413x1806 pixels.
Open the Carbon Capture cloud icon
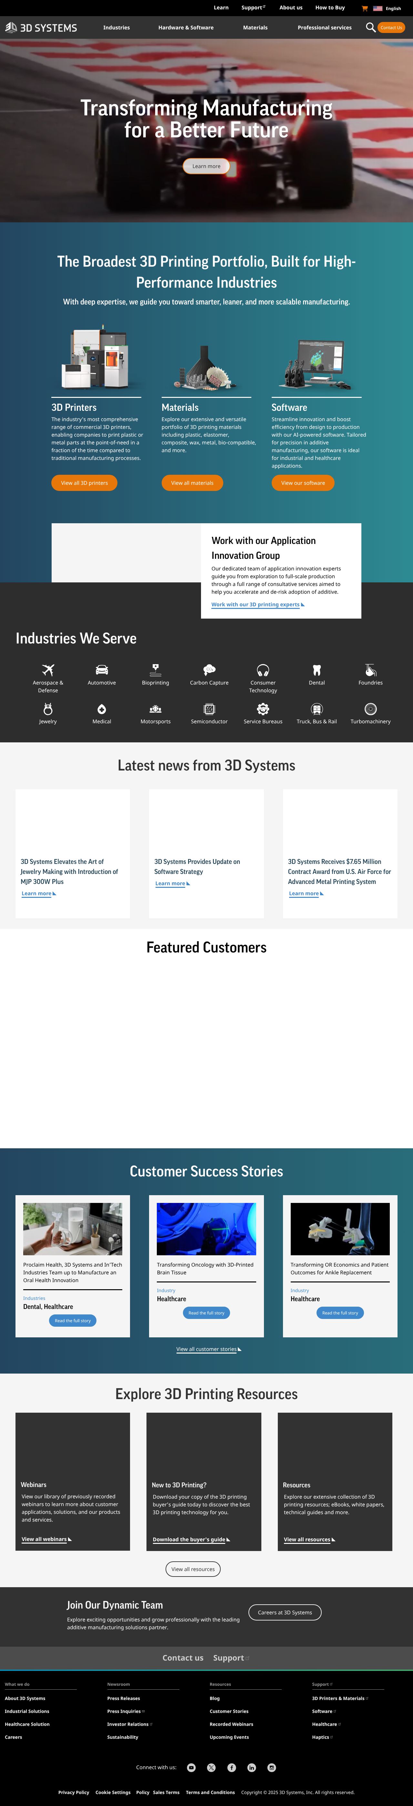click(209, 670)
